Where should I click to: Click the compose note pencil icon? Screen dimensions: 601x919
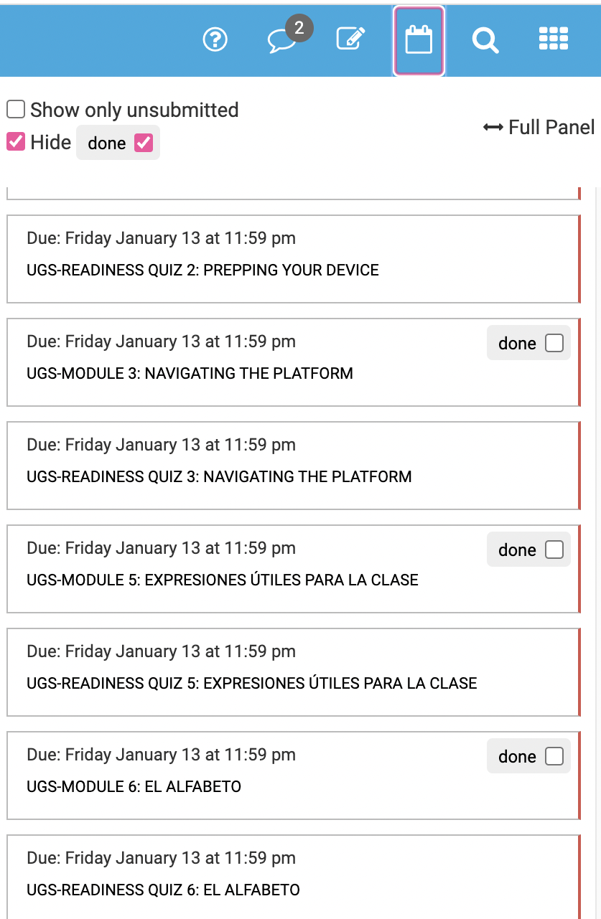351,39
